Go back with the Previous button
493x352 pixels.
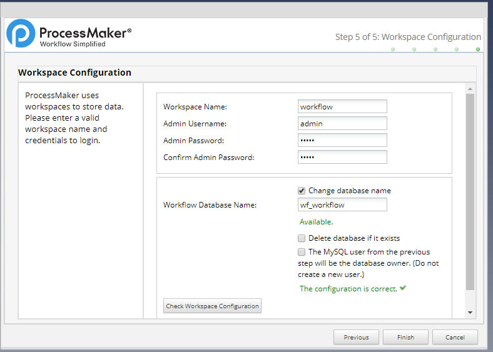(x=356, y=337)
